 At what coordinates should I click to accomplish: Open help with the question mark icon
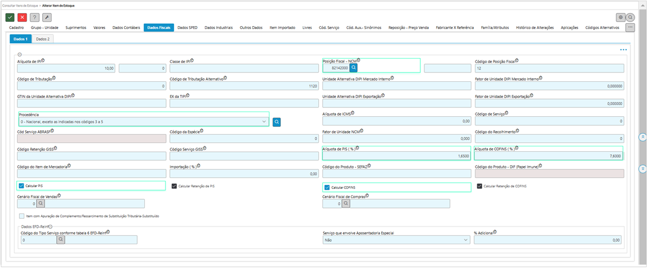pyautogui.click(x=34, y=17)
